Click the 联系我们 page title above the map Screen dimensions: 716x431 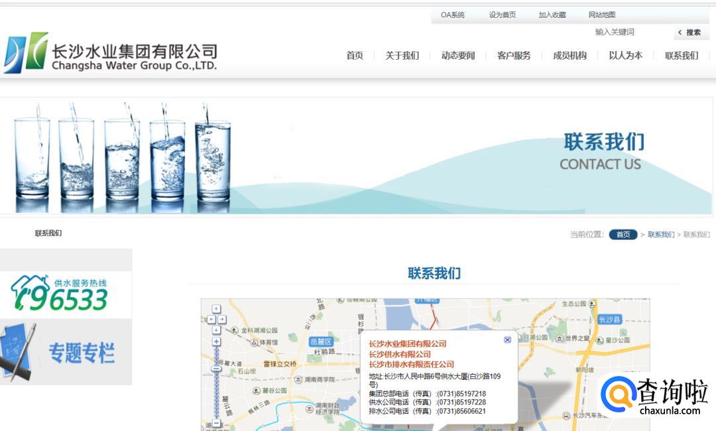pos(434,273)
